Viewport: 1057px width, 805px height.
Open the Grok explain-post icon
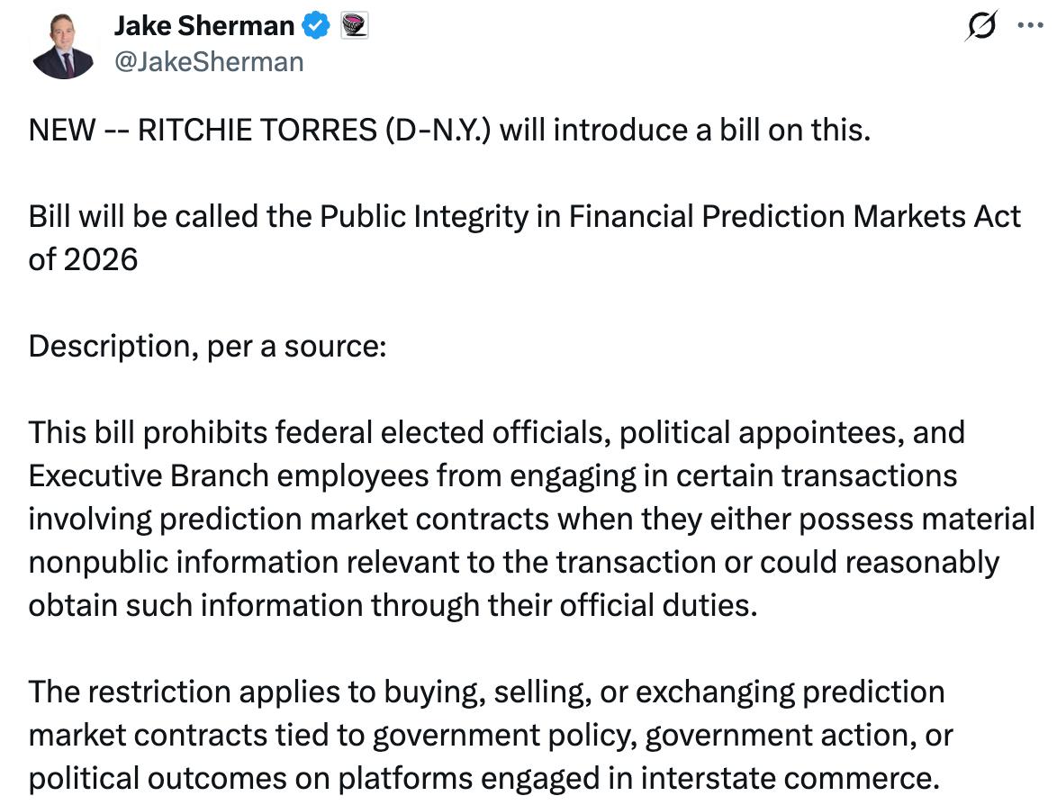click(980, 28)
